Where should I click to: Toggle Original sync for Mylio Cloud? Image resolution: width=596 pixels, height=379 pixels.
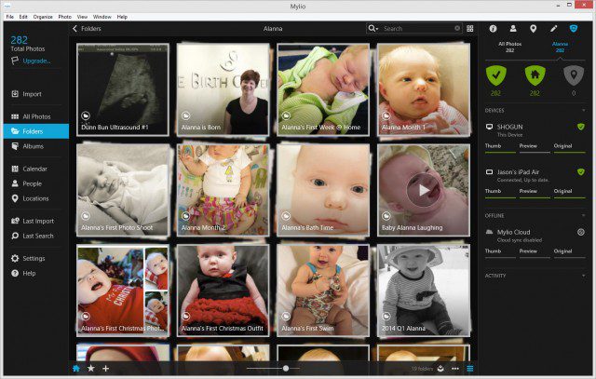569,252
